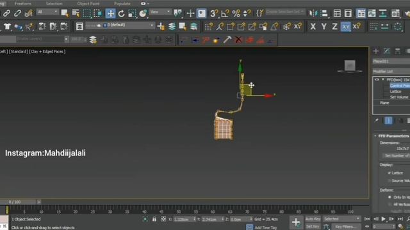Screen dimensions: 410x230
Task: Click the Set Key button
Action: click(x=313, y=227)
